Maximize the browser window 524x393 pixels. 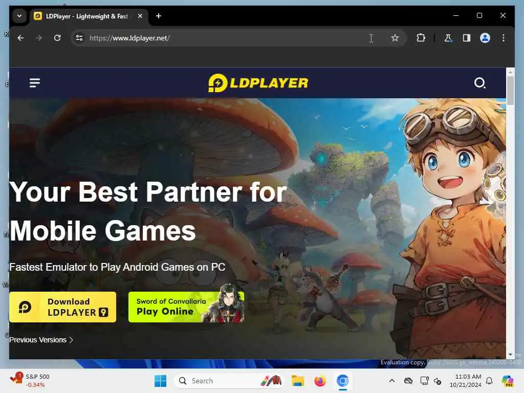point(479,15)
